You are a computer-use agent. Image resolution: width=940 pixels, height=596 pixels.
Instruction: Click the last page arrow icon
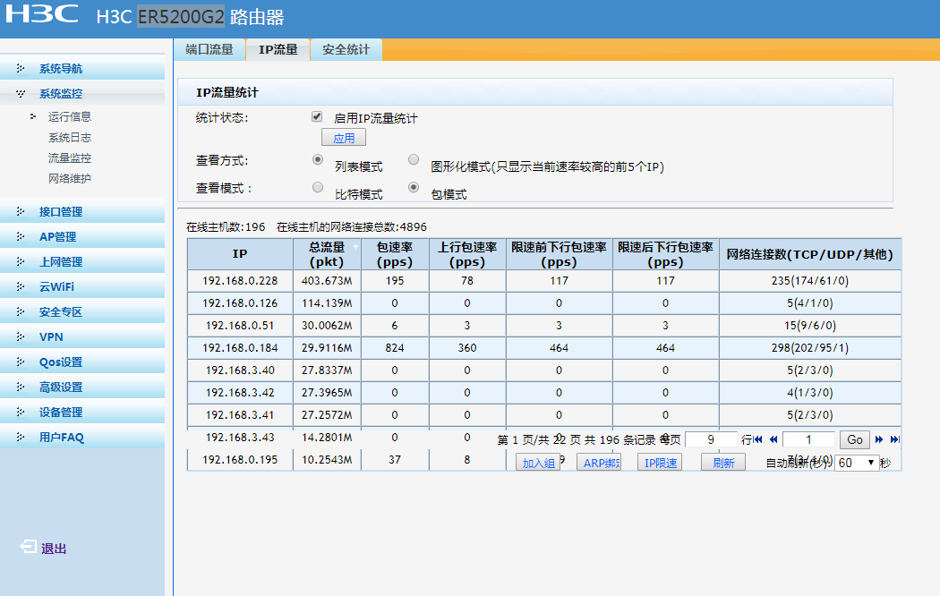click(x=894, y=439)
